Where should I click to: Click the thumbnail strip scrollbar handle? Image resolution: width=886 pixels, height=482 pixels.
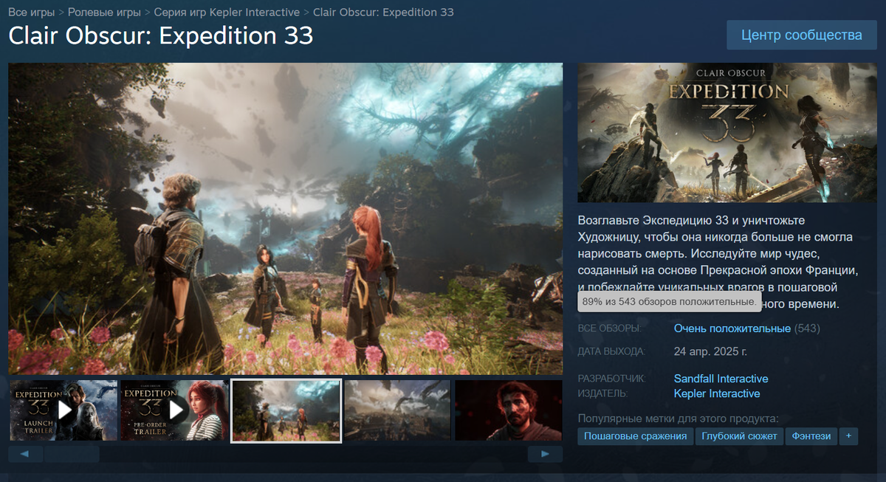point(72,454)
